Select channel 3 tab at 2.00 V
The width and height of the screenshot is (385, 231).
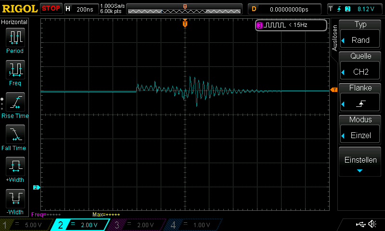pos(137,225)
